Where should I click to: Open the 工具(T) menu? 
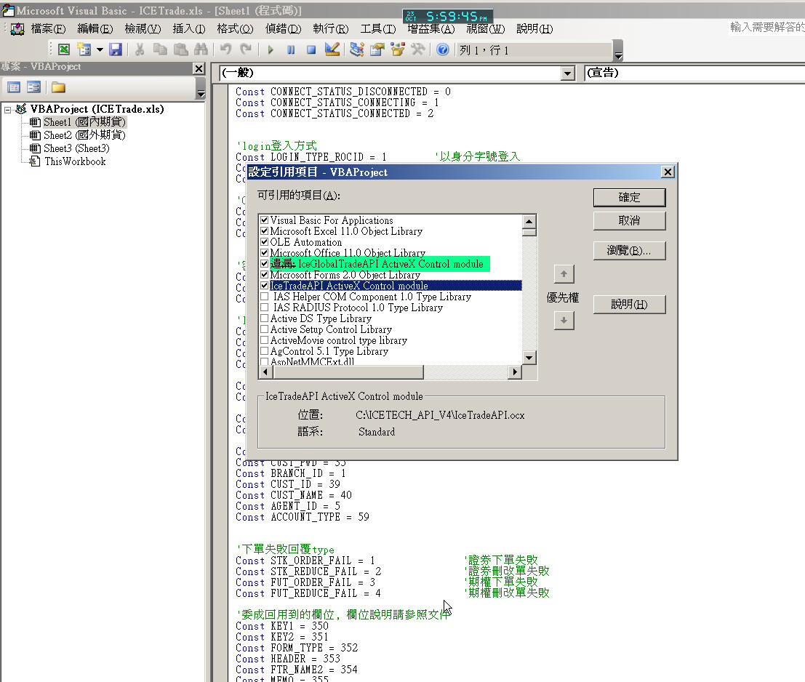tap(378, 29)
